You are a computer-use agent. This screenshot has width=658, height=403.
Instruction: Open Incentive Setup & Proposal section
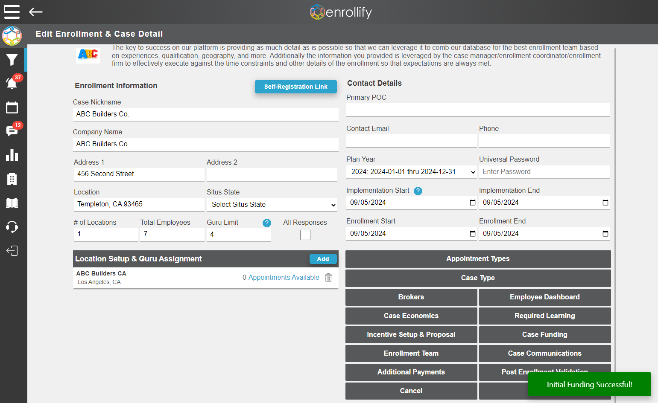pos(411,335)
